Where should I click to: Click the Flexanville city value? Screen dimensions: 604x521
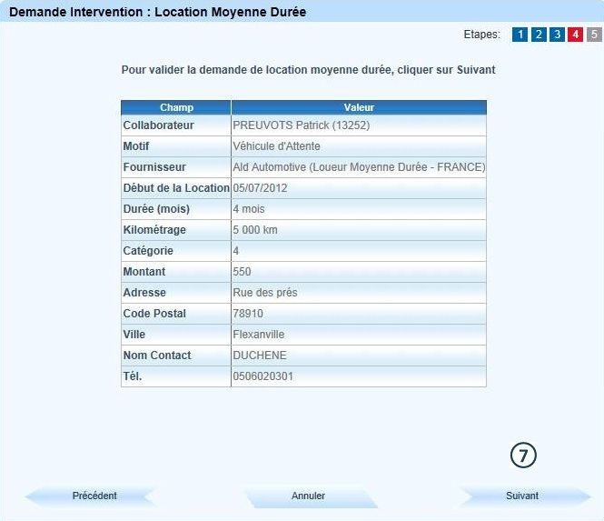coord(259,335)
